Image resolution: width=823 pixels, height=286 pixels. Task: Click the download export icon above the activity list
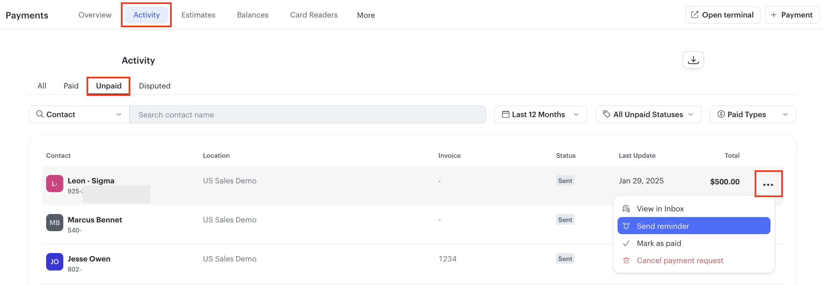pyautogui.click(x=693, y=60)
